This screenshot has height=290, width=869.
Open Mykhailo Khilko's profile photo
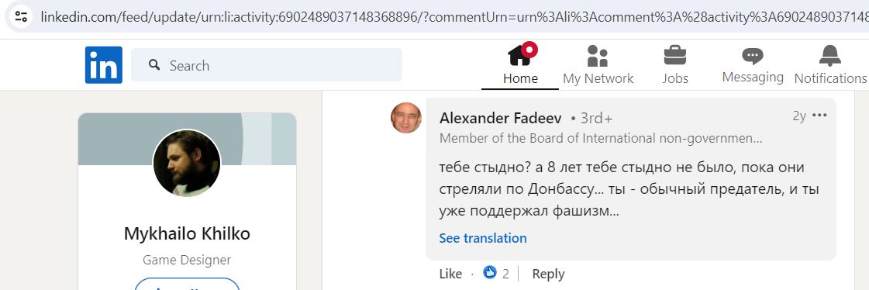click(187, 163)
